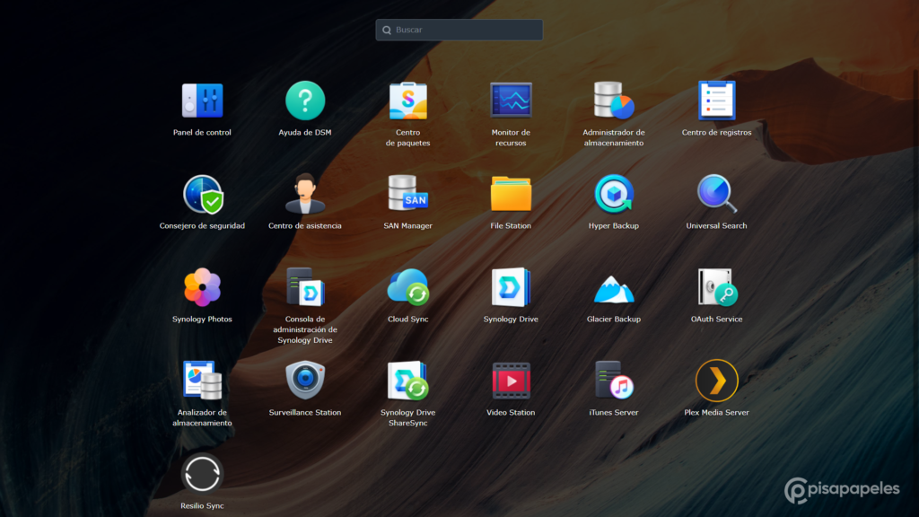Launch Ayuda de DSM help
919x517 pixels.
tap(305, 101)
